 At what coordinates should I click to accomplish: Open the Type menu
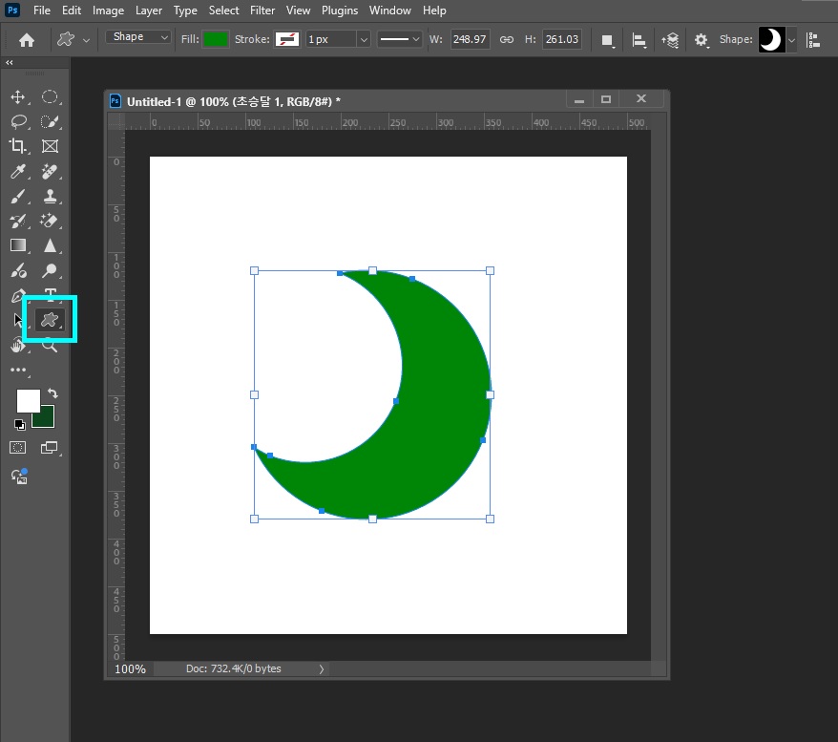tap(185, 11)
